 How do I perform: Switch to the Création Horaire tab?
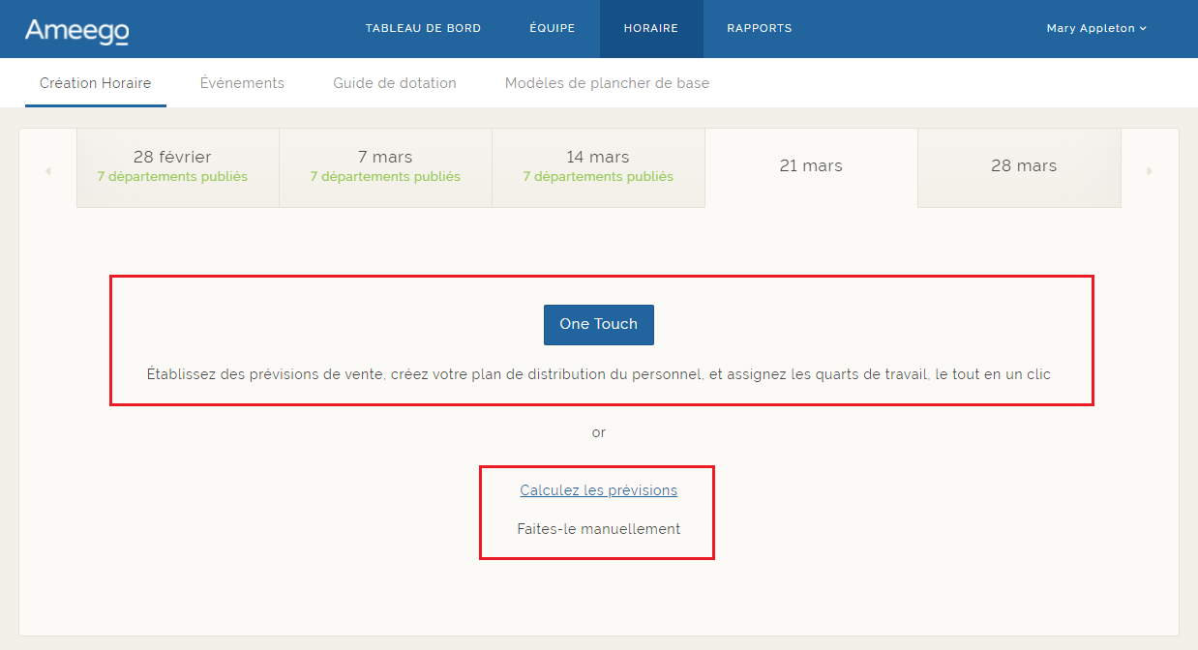click(x=95, y=82)
